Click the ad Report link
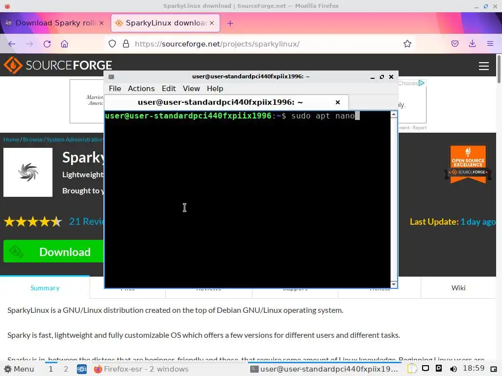 [x=420, y=128]
